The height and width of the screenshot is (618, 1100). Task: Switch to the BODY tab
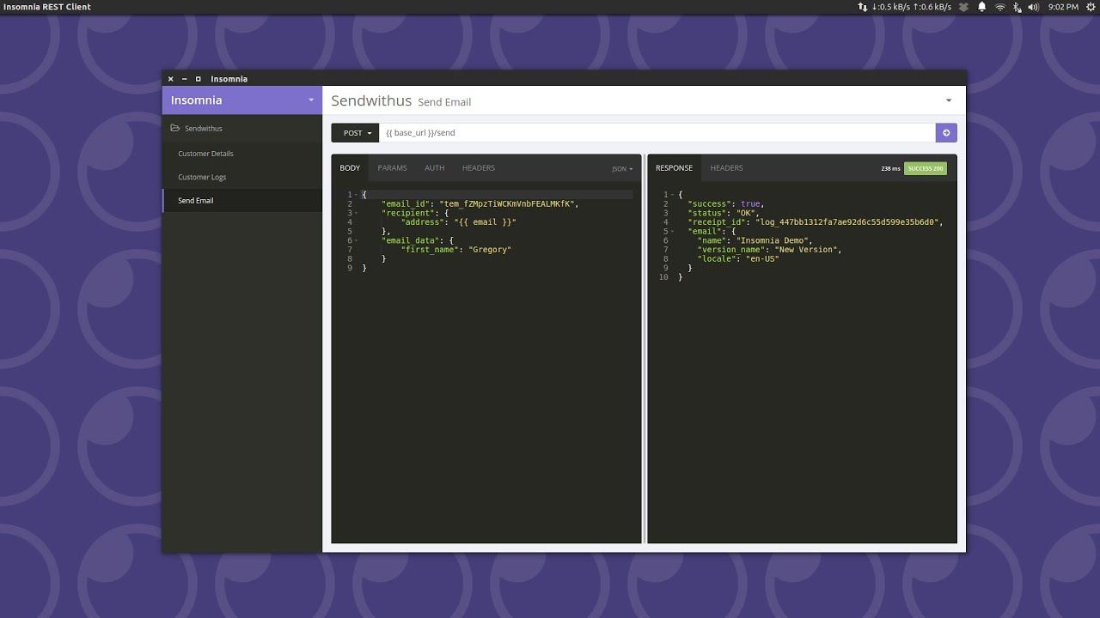click(x=350, y=168)
